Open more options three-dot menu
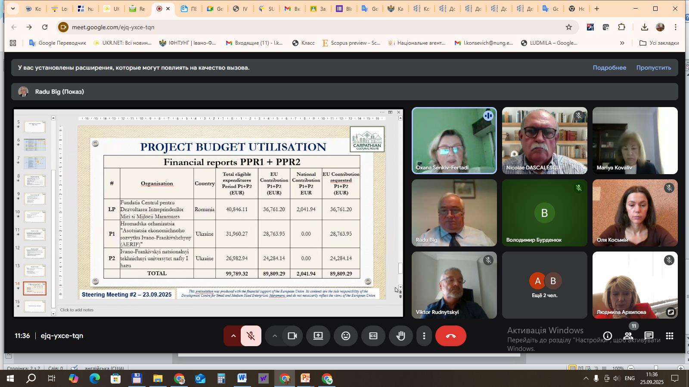The height and width of the screenshot is (387, 689). 424,336
